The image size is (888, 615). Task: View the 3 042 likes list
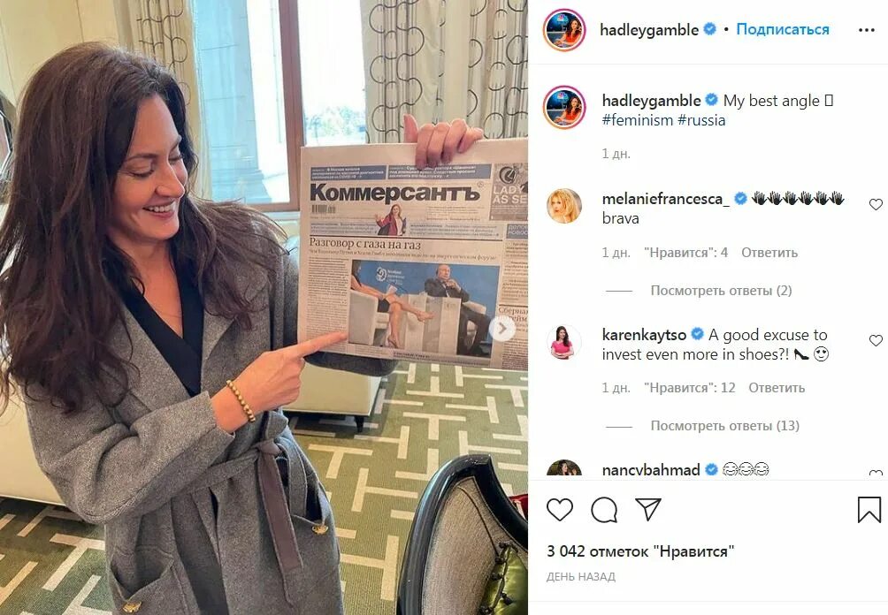click(640, 551)
